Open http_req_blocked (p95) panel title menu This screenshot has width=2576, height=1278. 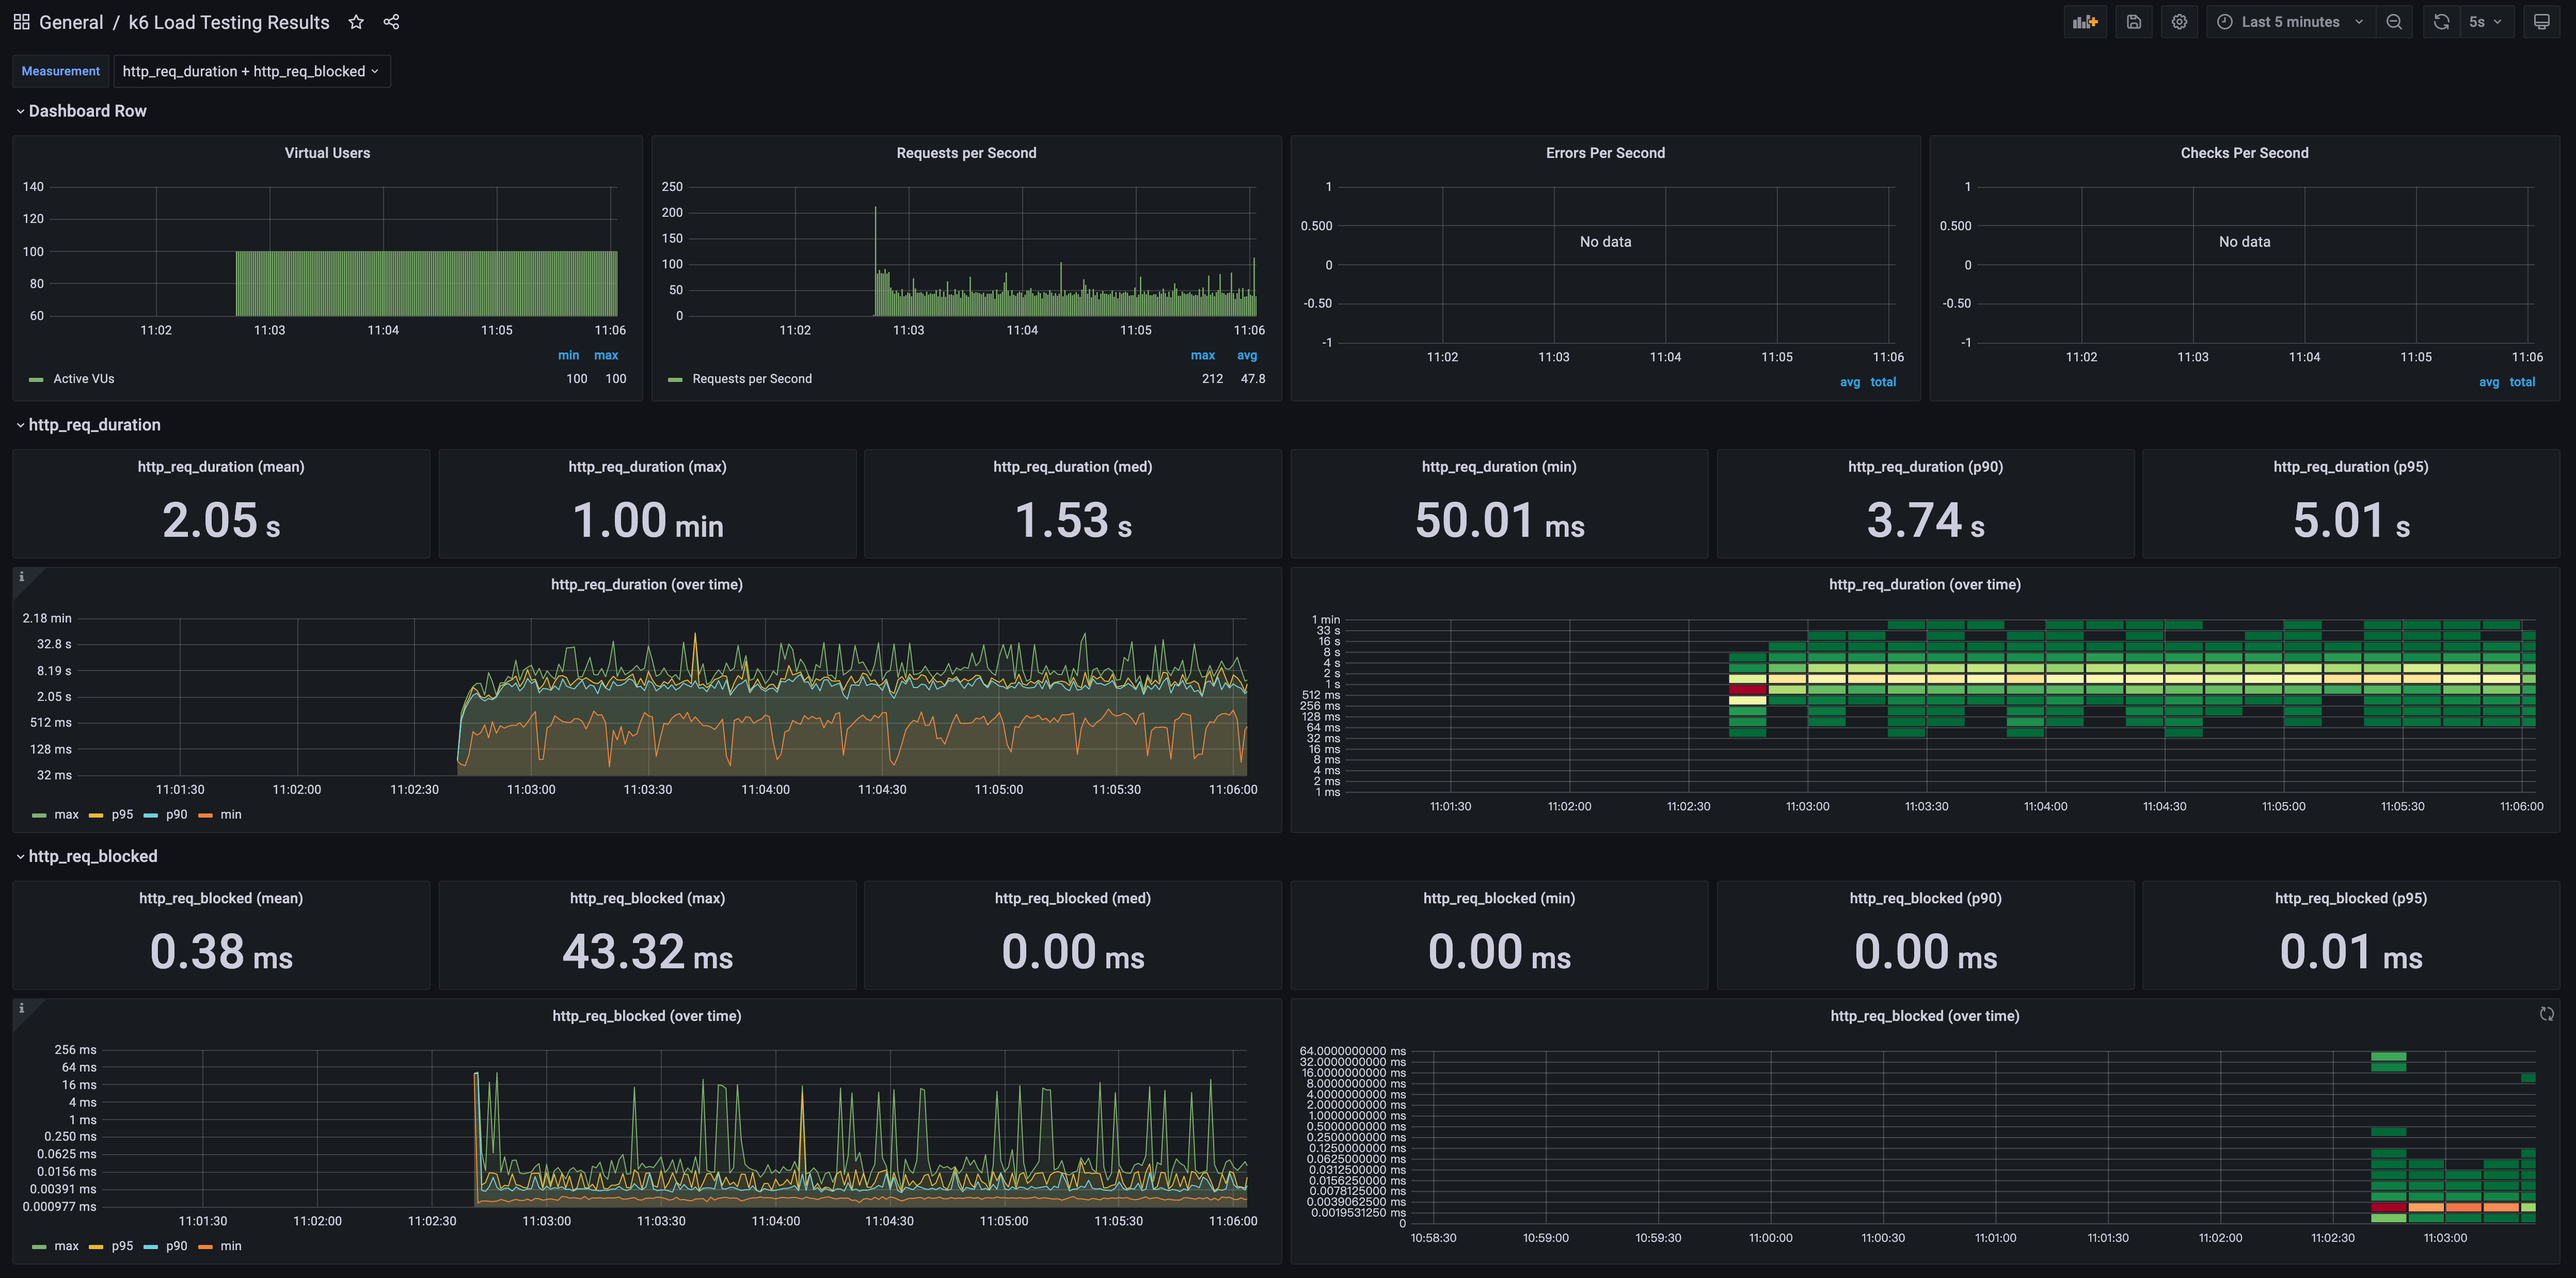(x=2350, y=898)
